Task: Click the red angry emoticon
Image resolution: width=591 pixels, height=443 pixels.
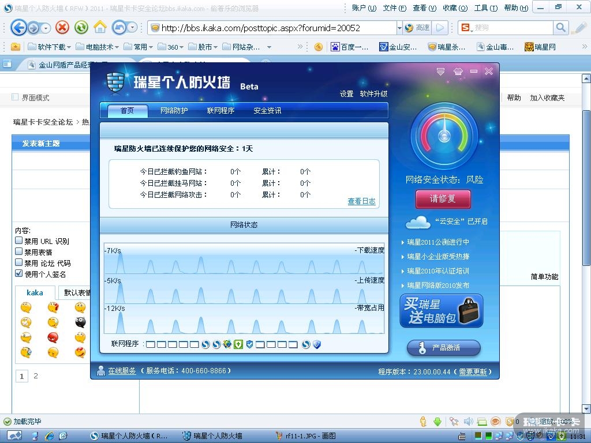Action: click(53, 337)
